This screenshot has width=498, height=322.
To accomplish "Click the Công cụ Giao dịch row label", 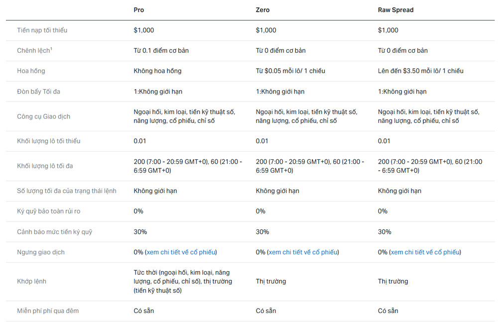I will coord(43,116).
